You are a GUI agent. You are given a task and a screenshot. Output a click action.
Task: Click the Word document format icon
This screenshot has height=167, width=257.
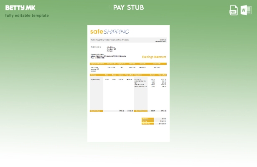246,10
